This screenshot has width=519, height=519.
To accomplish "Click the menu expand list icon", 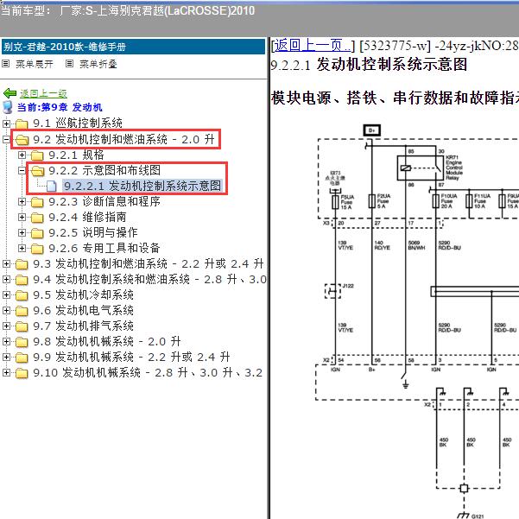I will 6,64.
